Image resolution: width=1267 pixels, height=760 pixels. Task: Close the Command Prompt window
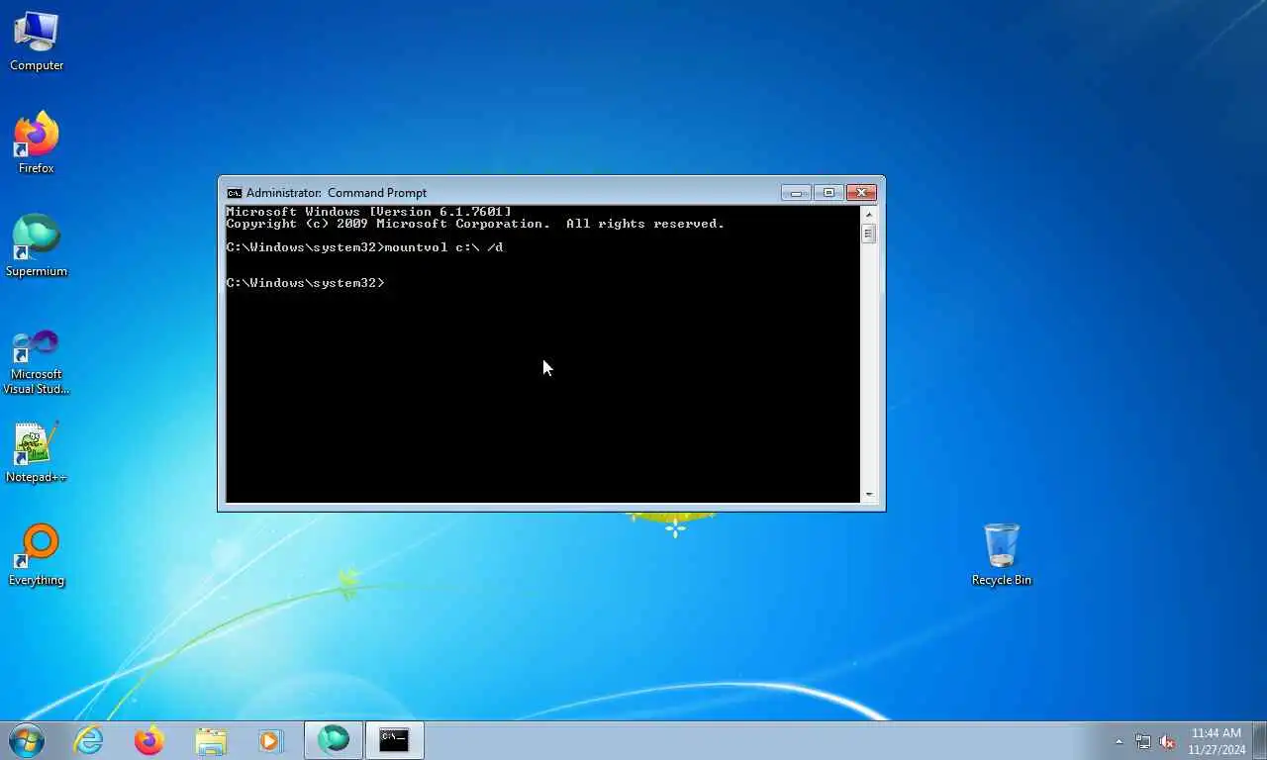(861, 192)
